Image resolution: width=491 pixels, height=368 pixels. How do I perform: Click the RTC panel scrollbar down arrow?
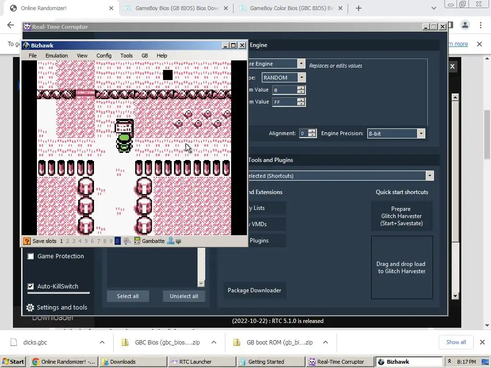click(456, 296)
